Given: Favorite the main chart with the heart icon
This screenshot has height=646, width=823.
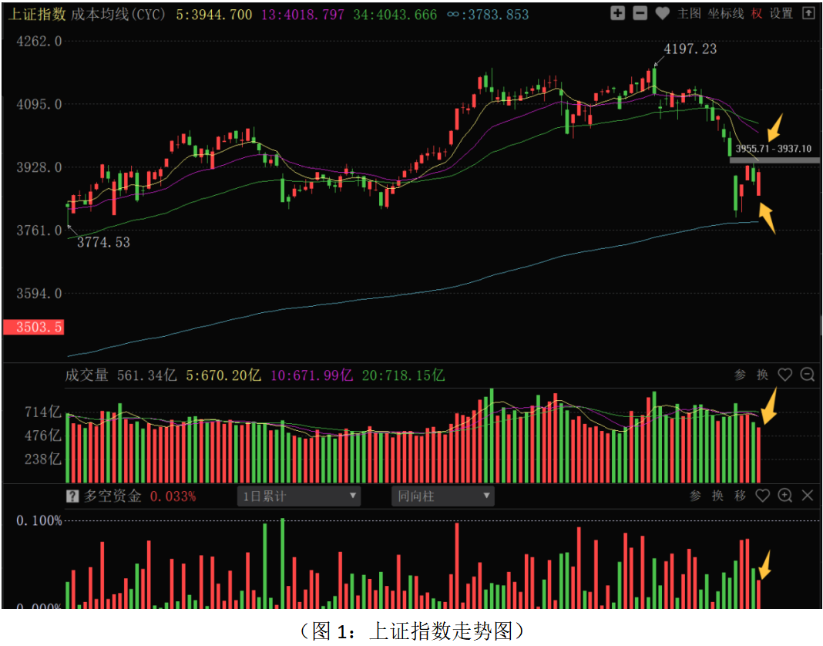Looking at the screenshot, I should coord(662,13).
